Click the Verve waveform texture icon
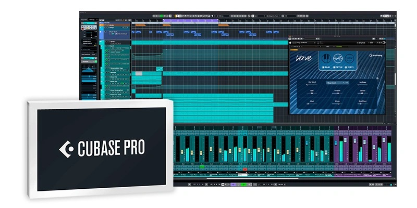 [x=339, y=58]
